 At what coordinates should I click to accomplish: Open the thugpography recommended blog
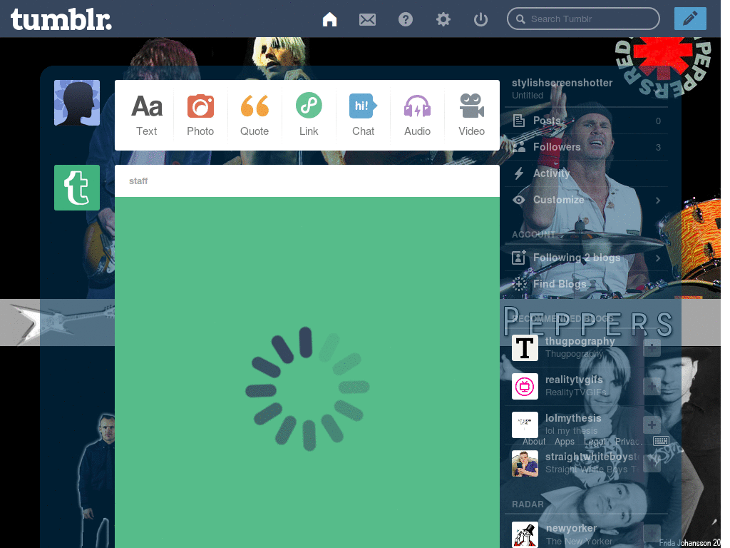580,341
